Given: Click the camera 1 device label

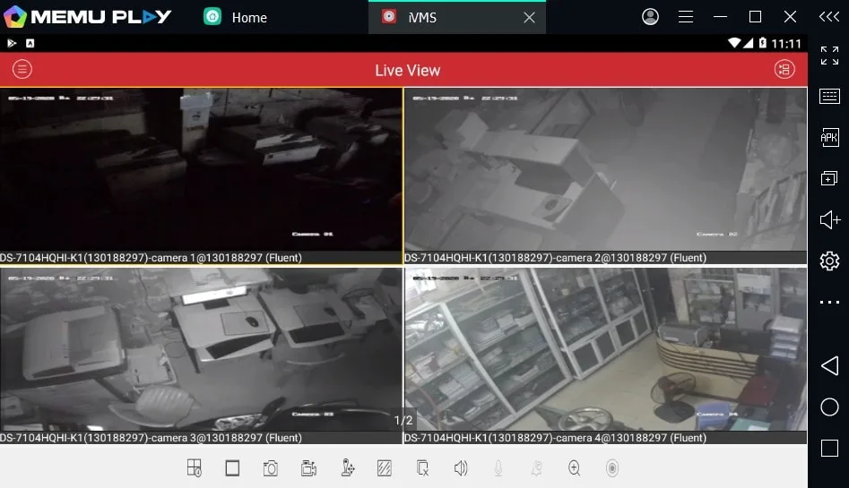Looking at the screenshot, I should (152, 258).
